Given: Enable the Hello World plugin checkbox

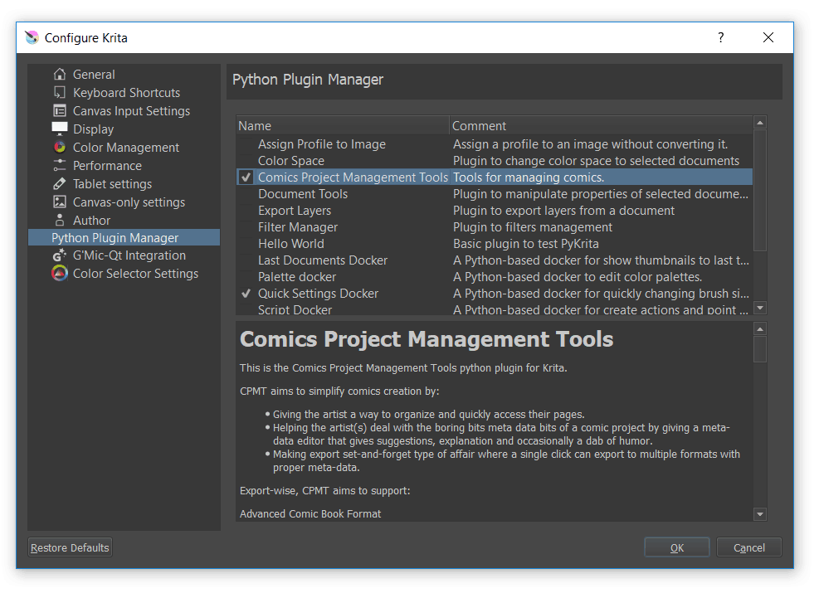Looking at the screenshot, I should pos(246,244).
